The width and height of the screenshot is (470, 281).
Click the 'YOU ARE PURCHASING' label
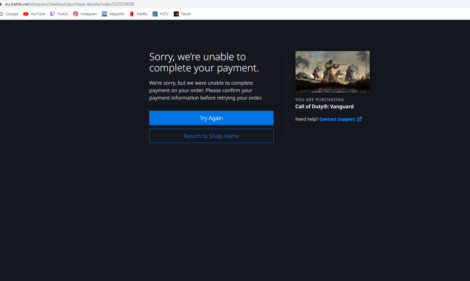coord(320,100)
